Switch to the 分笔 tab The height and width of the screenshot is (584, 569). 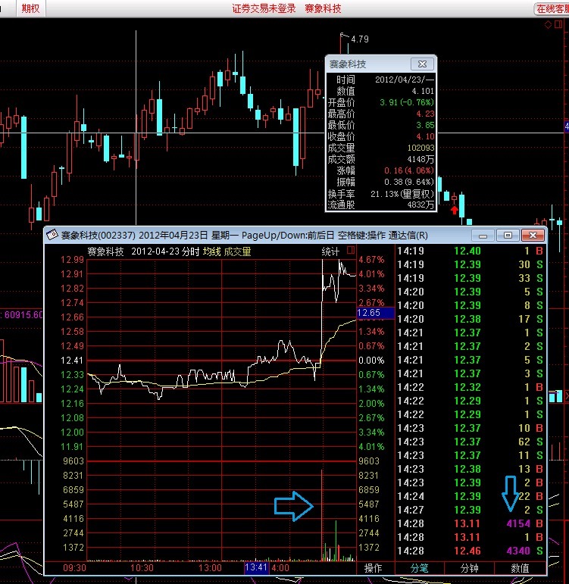[419, 567]
